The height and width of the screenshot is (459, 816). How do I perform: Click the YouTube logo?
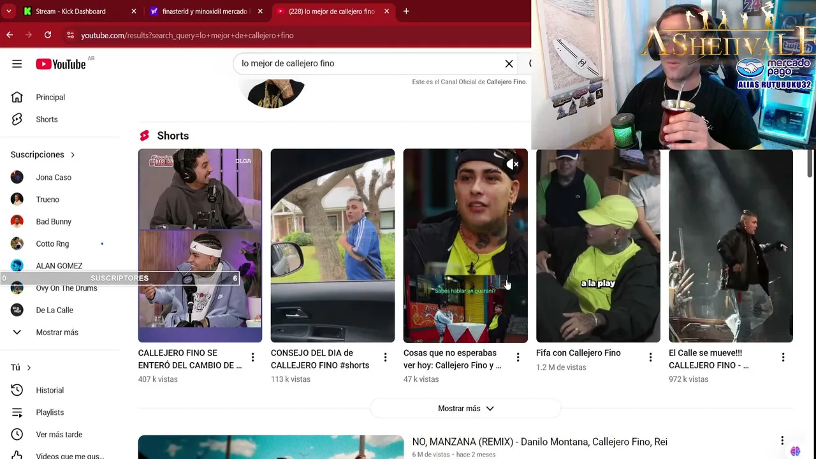coord(61,64)
